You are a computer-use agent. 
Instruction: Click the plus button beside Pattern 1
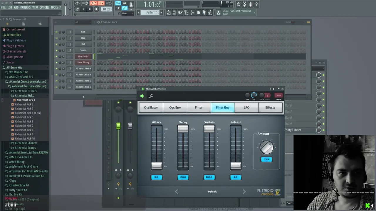161,12
